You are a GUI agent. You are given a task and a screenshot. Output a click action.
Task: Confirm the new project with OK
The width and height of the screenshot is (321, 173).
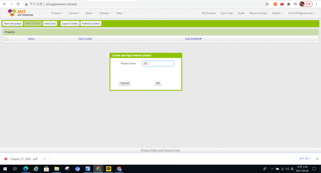(x=158, y=83)
